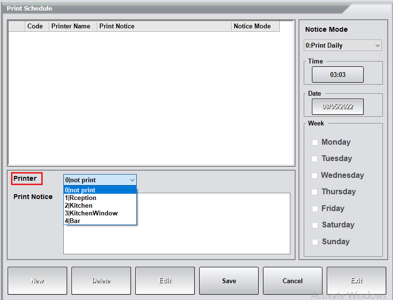Viewport: 393px width, 300px height.
Task: Click the 'Print Notice' field label
Action: click(x=33, y=197)
